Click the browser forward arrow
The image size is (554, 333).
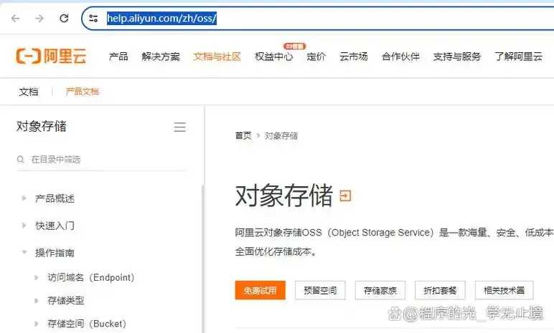pos(39,19)
